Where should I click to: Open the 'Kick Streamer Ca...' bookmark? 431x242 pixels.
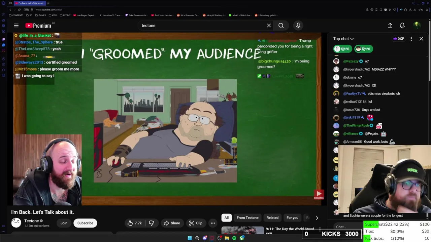(x=188, y=15)
